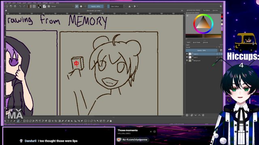Save the document using toolbar icon
Screen dimensions: 259x145
coord(15,6)
